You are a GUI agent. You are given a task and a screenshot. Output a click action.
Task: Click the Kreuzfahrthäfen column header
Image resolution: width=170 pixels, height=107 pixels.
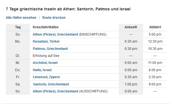point(46,27)
